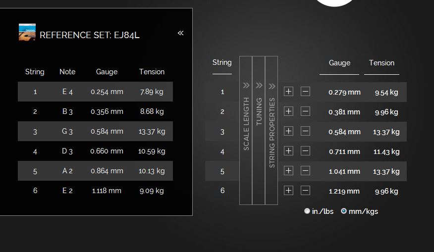
Task: Click reference gauge 0.254 mm
Action: pos(107,92)
